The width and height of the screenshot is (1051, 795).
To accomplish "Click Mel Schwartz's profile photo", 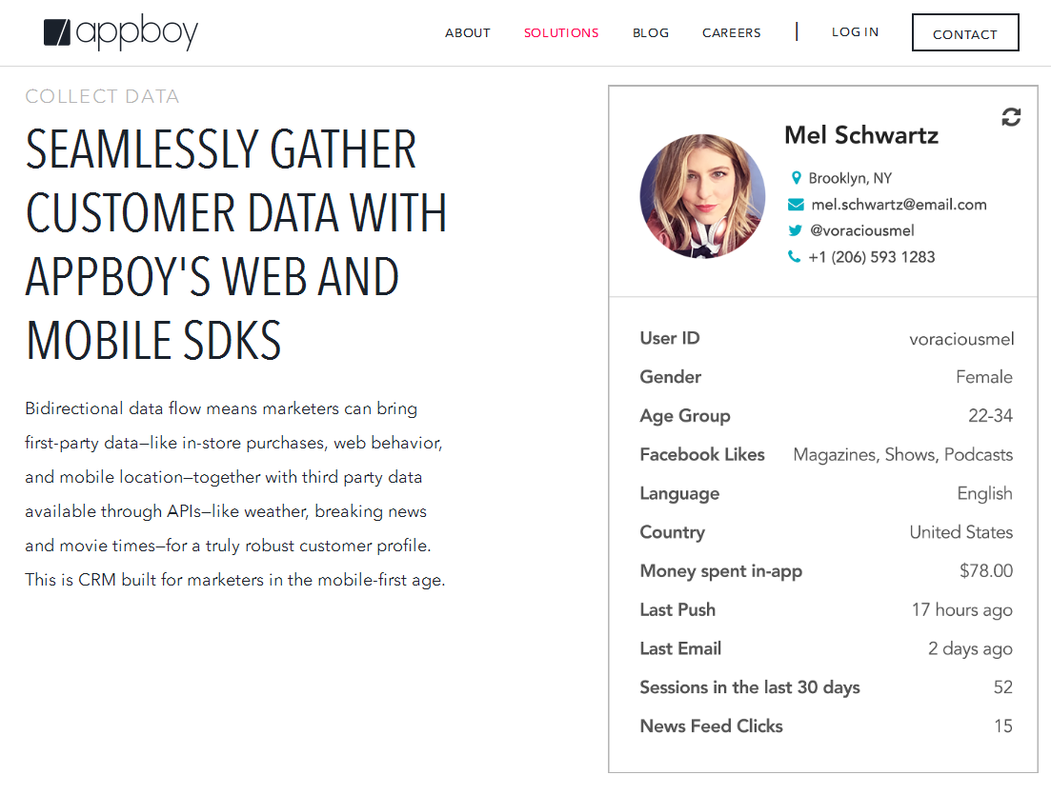I will coord(702,196).
